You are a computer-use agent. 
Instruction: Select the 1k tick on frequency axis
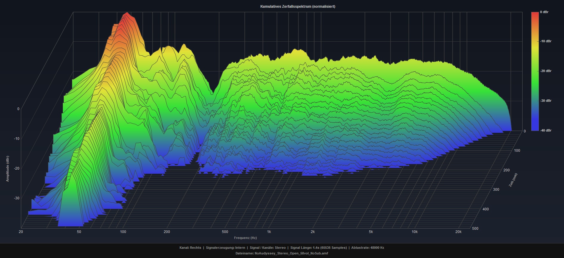coord(269,232)
